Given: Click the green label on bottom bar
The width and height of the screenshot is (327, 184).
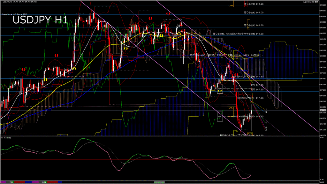Looking at the screenshot, I should point(159,182).
